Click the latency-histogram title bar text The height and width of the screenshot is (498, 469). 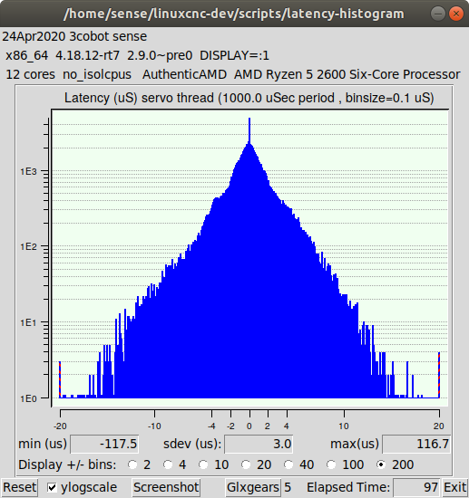(x=234, y=14)
